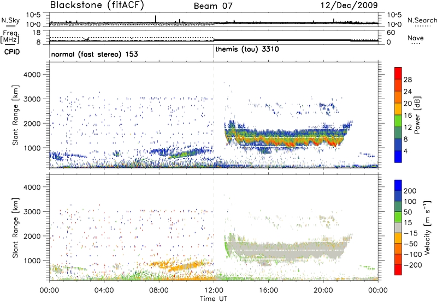Viewport: 437px width, 302px height.
Task: Click the "16:00" time axis label
Action: tap(268, 291)
